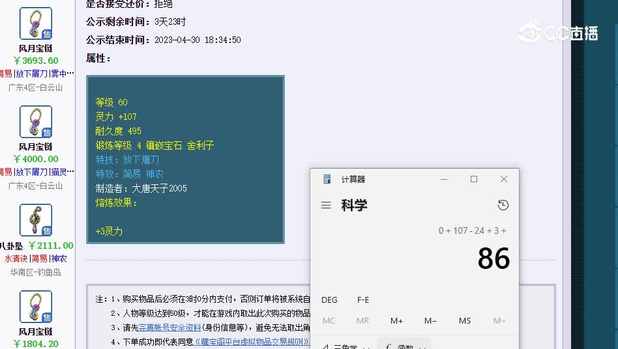Click 制造者：大唐天子2005 line

tap(141, 188)
